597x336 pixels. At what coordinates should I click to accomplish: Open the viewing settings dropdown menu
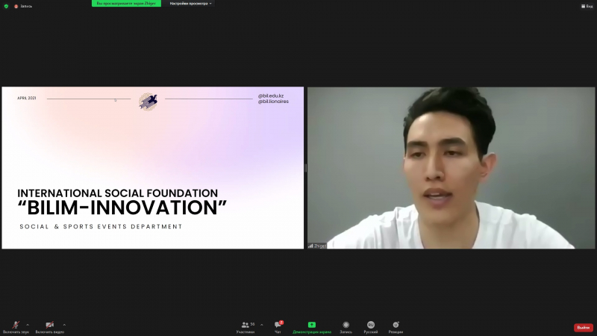click(x=191, y=4)
